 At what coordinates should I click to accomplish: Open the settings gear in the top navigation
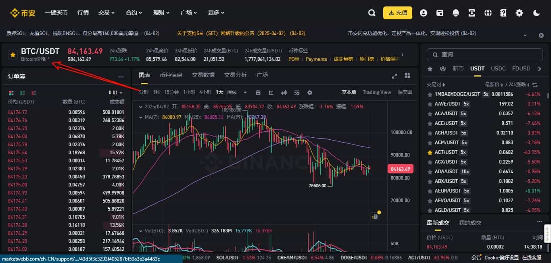519,12
